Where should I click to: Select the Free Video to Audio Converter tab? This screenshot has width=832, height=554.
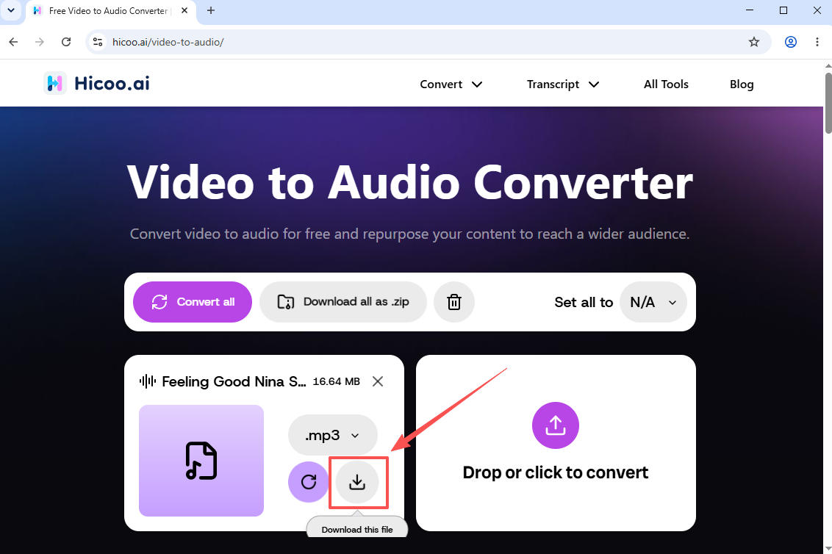tap(110, 11)
